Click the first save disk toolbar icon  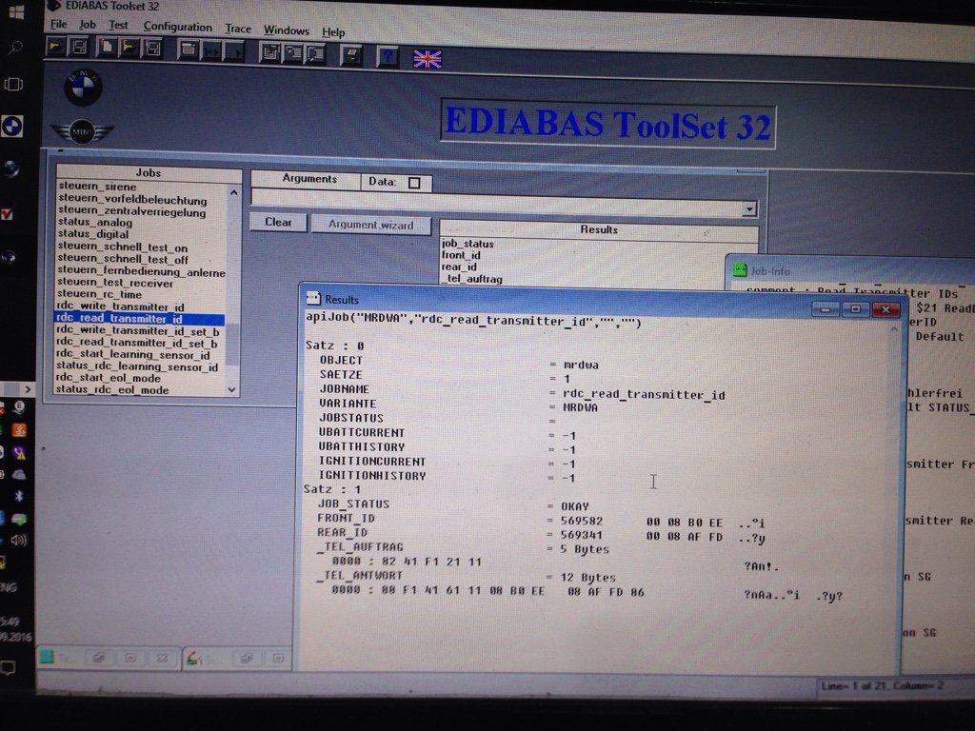pos(79,47)
